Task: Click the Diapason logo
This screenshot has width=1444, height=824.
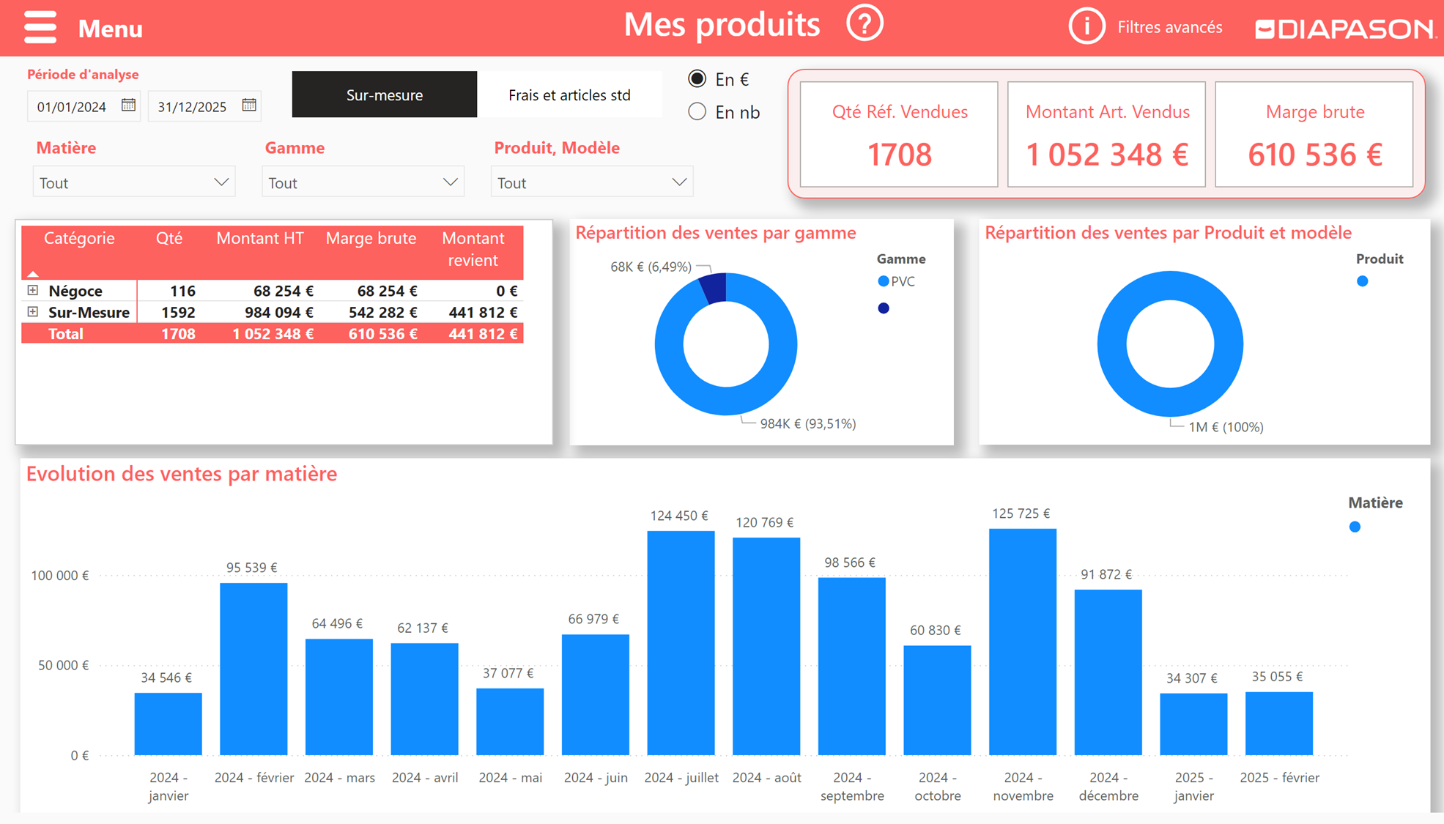Action: pos(1344,29)
